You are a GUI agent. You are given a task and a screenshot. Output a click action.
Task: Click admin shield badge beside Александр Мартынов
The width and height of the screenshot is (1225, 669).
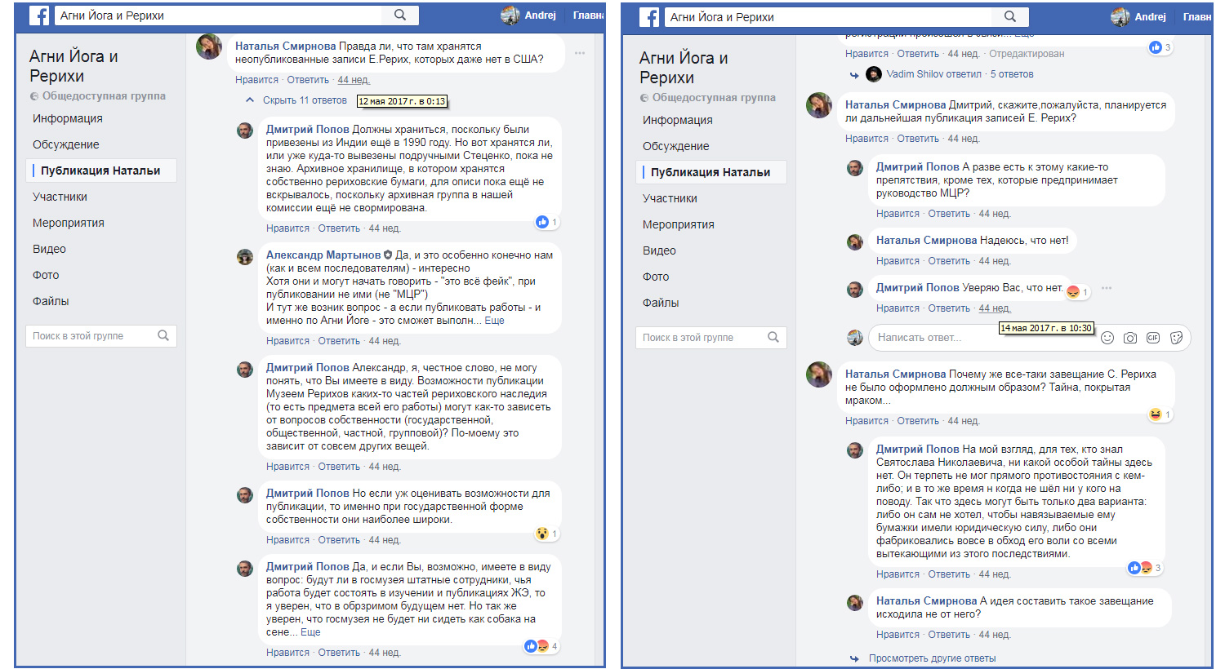click(x=388, y=255)
